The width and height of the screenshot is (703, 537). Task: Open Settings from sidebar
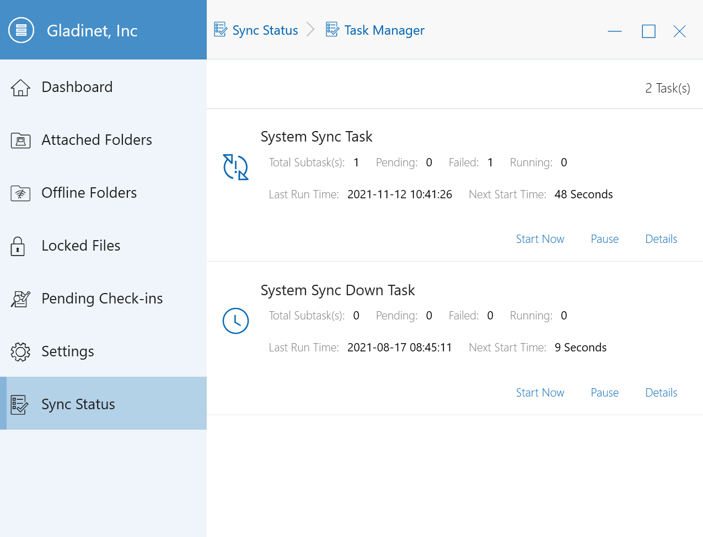[103, 351]
